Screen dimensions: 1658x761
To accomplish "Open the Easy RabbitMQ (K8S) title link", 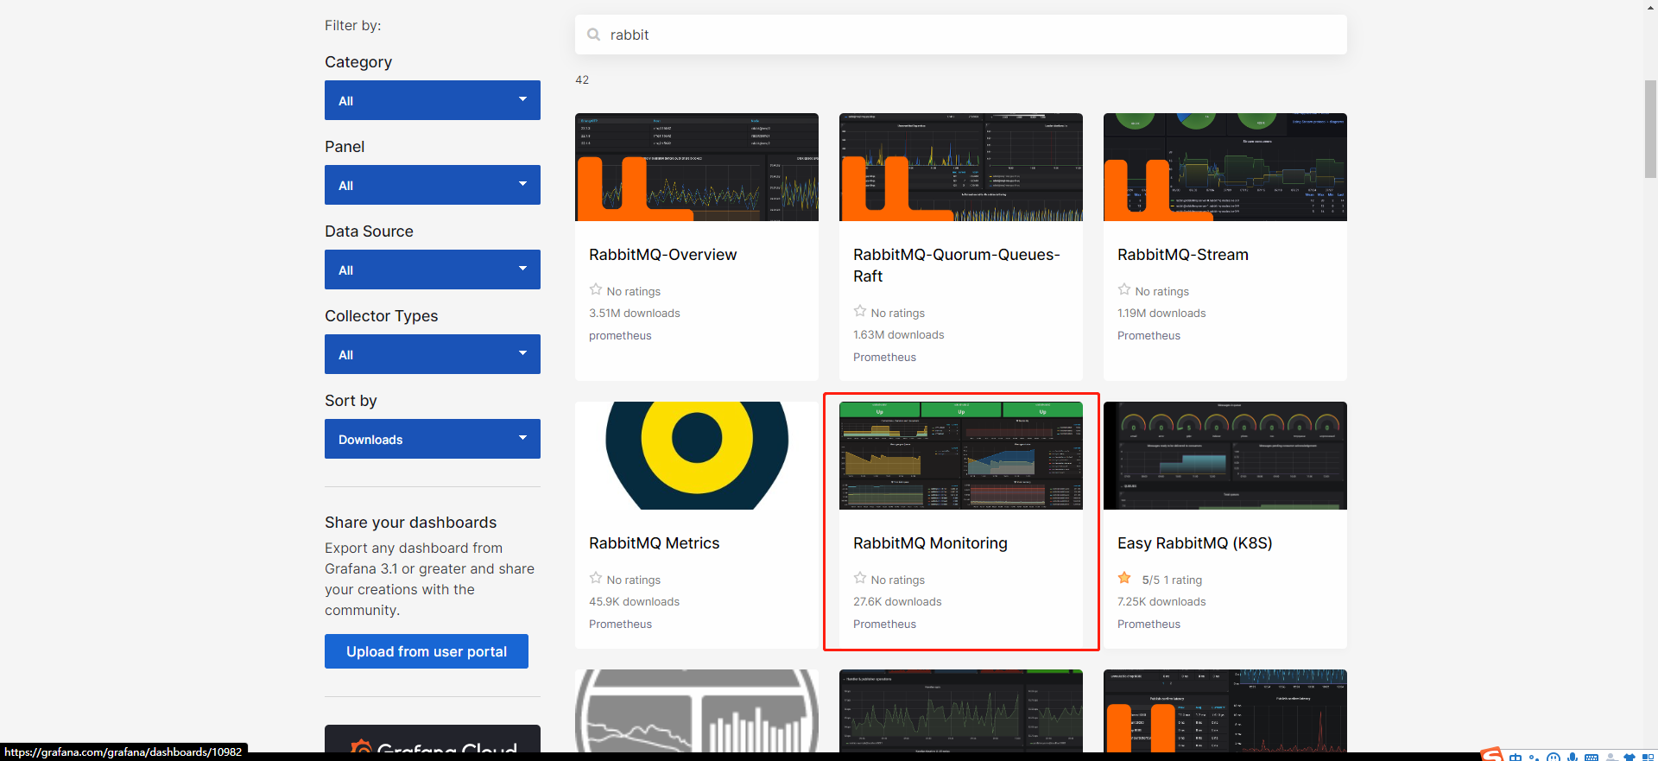I will click(1194, 543).
